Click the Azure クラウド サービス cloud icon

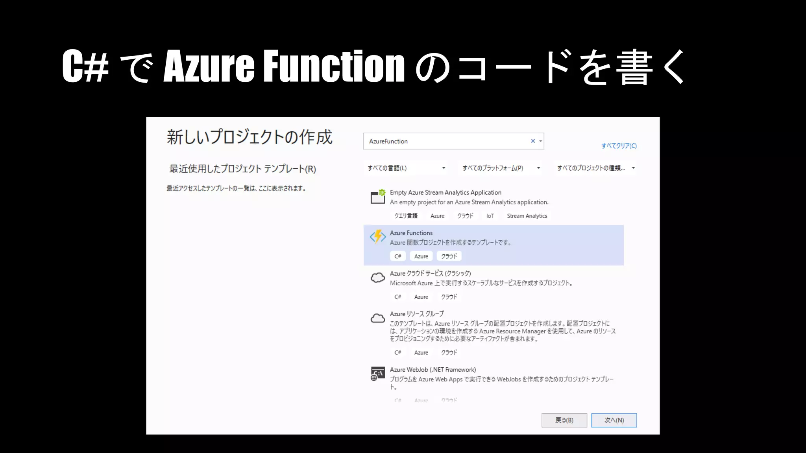coord(378,278)
